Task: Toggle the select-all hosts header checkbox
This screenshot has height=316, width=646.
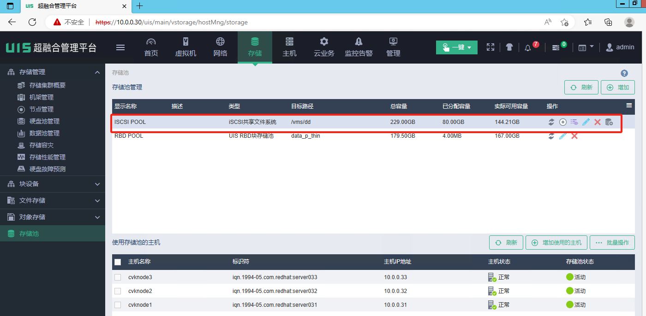Action: pos(118,262)
